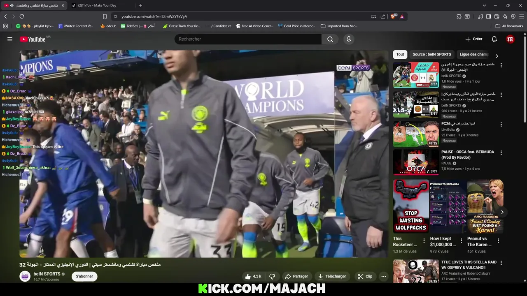Open more actions for the video

(x=384, y=276)
